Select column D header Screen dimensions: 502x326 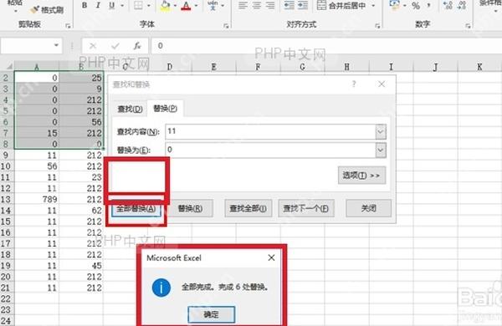pos(169,67)
